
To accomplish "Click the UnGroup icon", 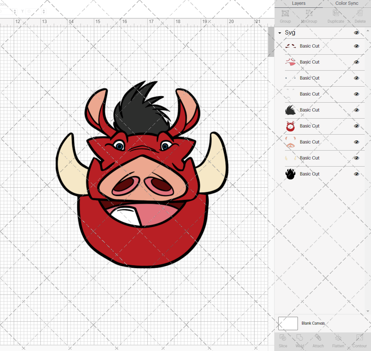I will 309,13.
